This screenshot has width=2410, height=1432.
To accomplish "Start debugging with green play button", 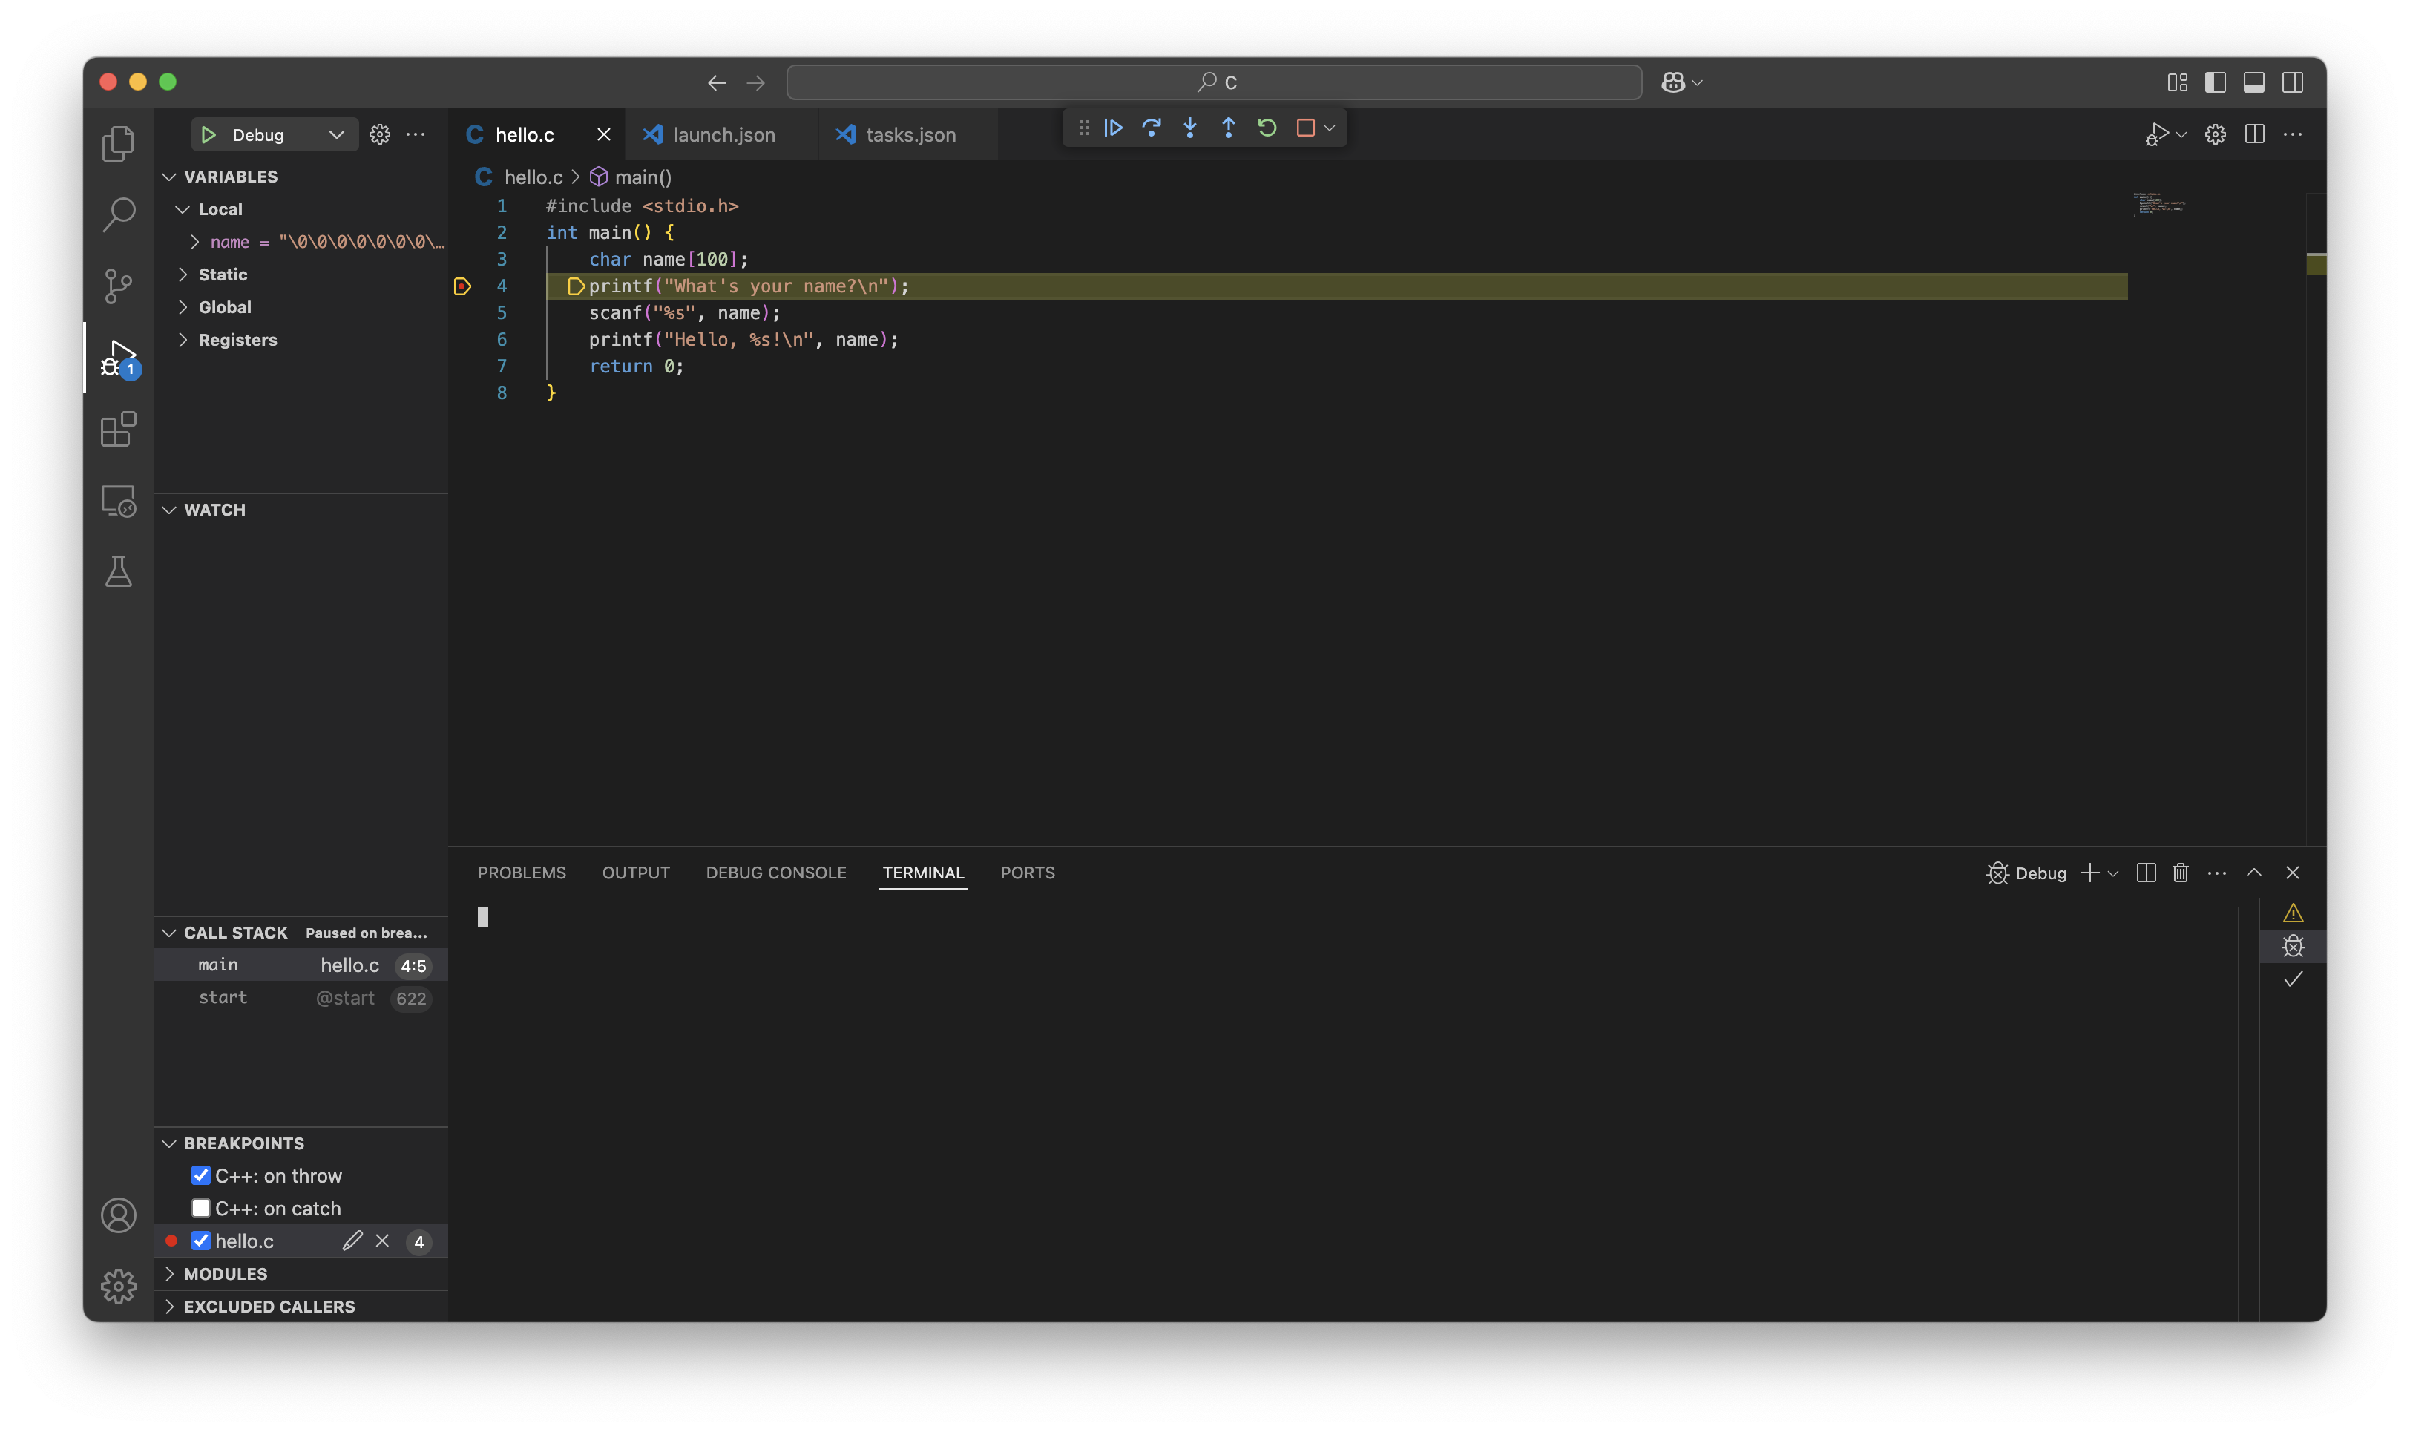I will [209, 134].
